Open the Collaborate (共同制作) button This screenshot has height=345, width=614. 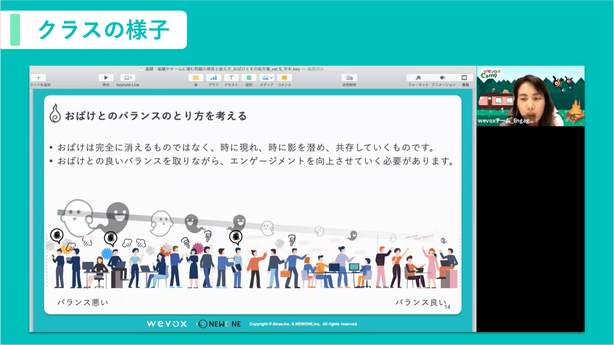[x=349, y=78]
